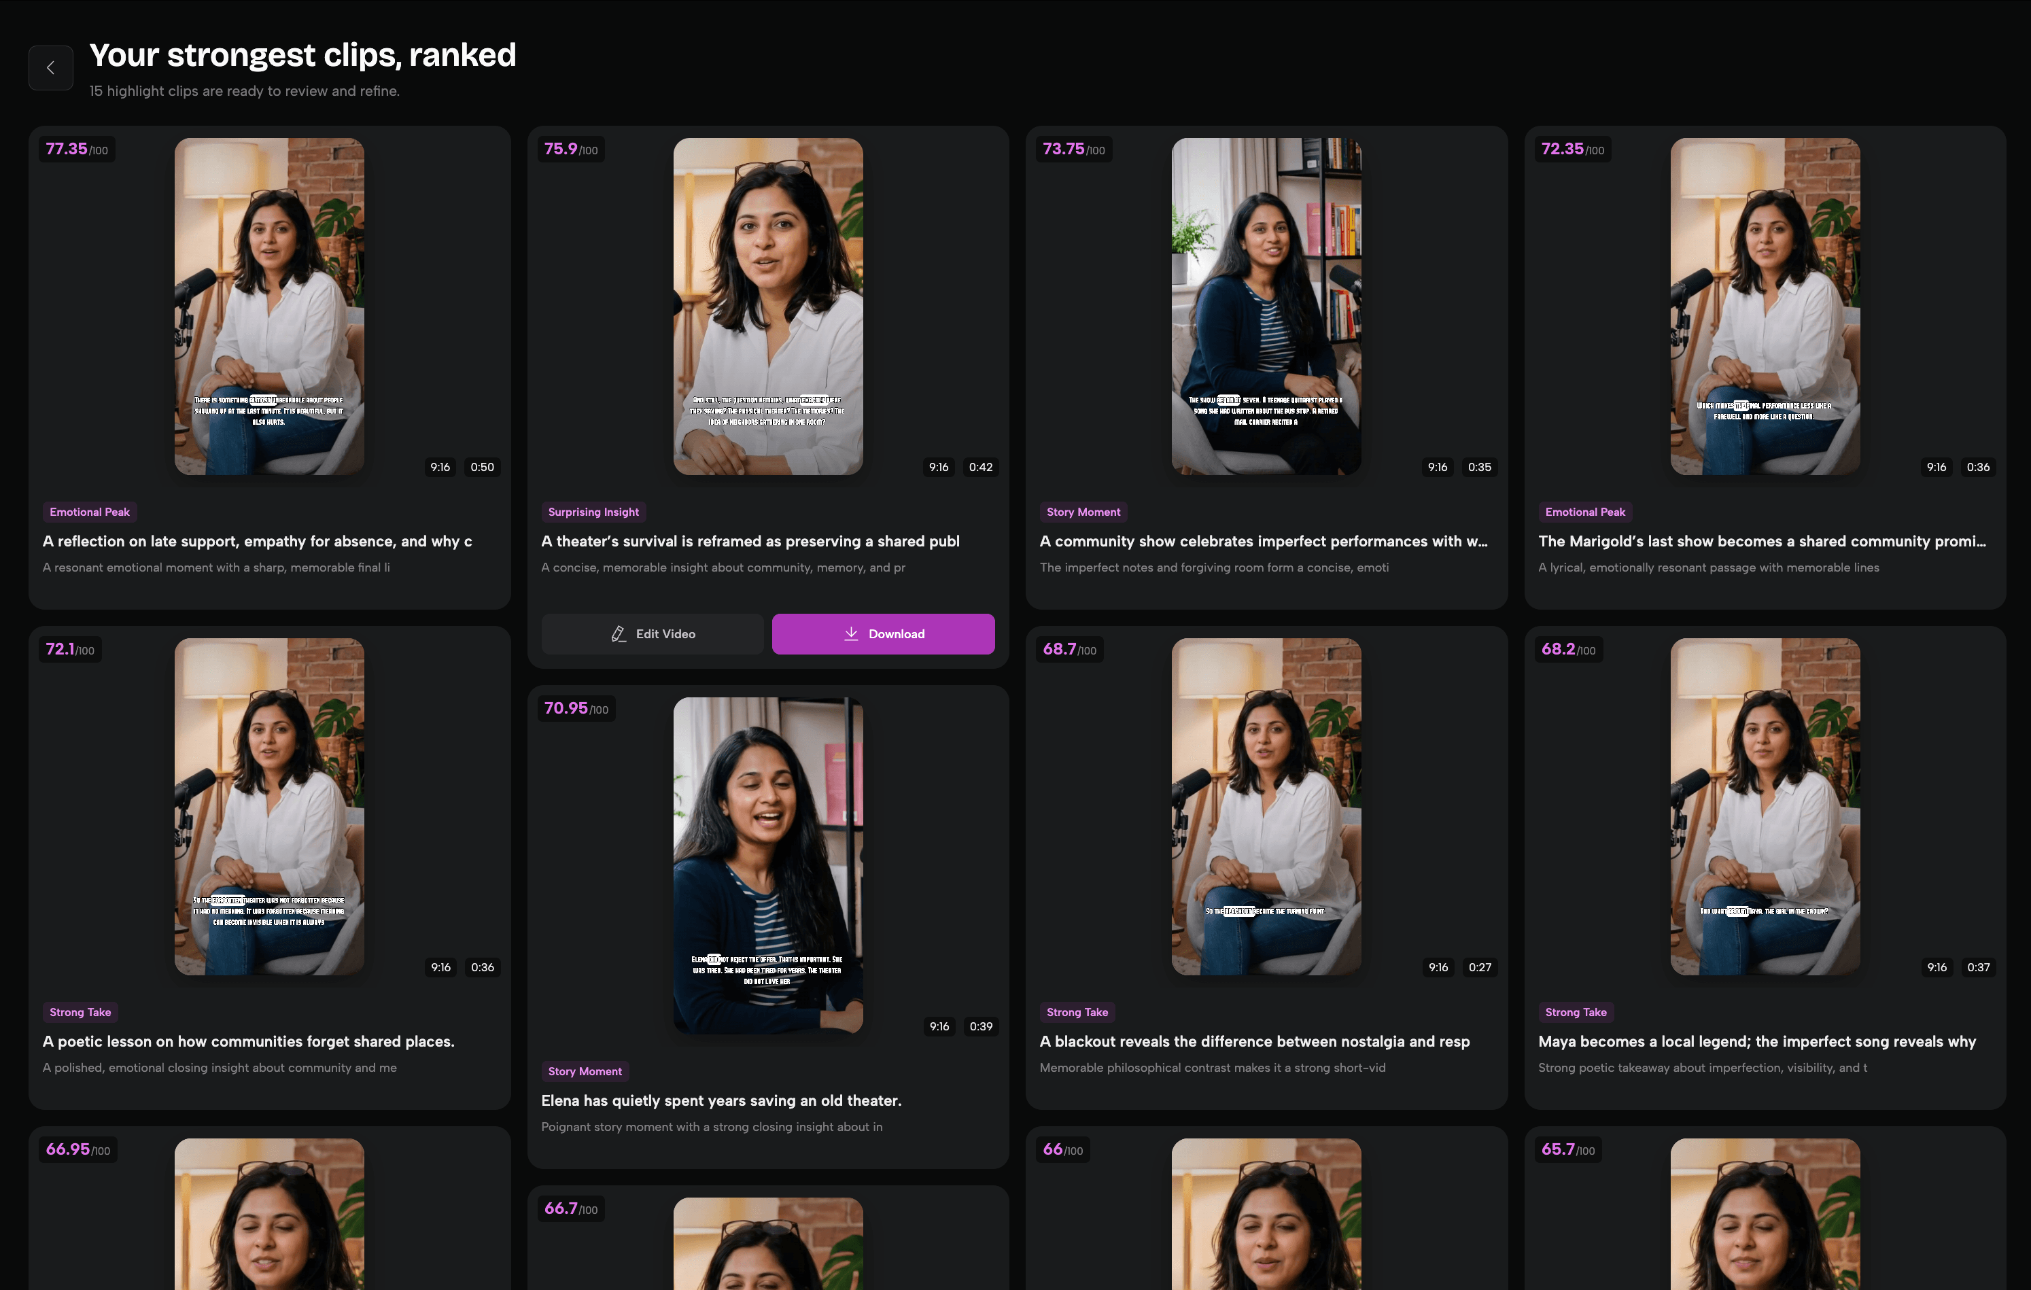Viewport: 2031px width, 1290px height.
Task: Click the Emotional Peak tag on 77.35 clip
Action: [x=90, y=512]
